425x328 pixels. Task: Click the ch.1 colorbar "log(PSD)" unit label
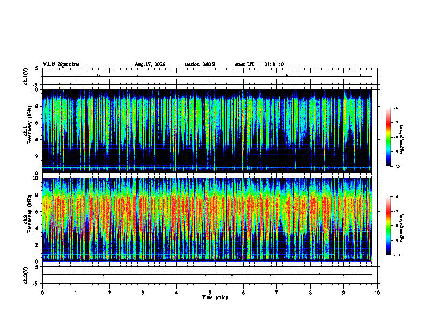click(402, 140)
